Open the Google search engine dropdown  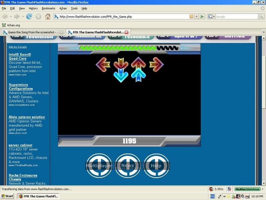point(211,16)
